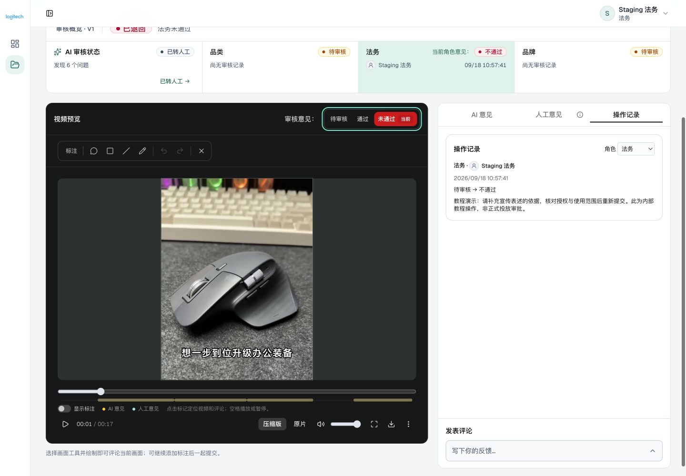
Task: Click the first timeline comment marker segment
Action: pos(136,400)
